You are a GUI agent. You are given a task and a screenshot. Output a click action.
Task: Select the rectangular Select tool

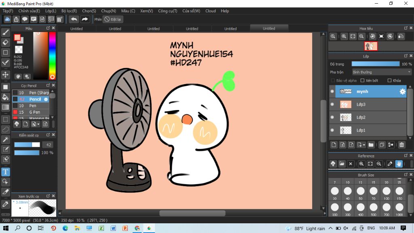[5, 119]
